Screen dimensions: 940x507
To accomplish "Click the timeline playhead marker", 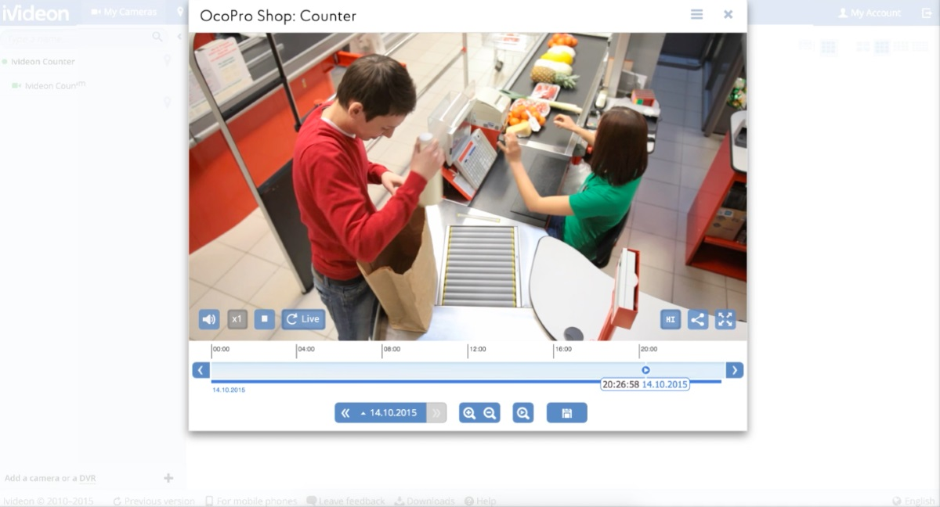I will 644,369.
